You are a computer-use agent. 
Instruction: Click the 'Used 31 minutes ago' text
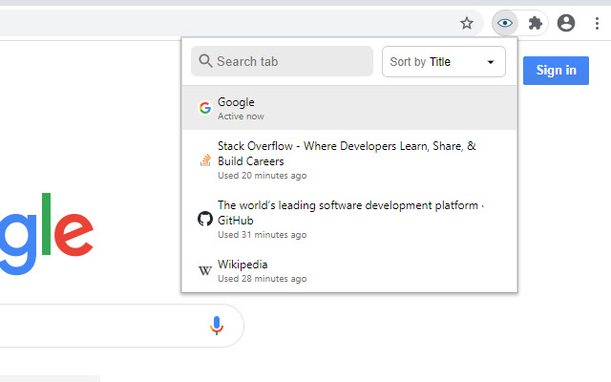click(x=262, y=235)
